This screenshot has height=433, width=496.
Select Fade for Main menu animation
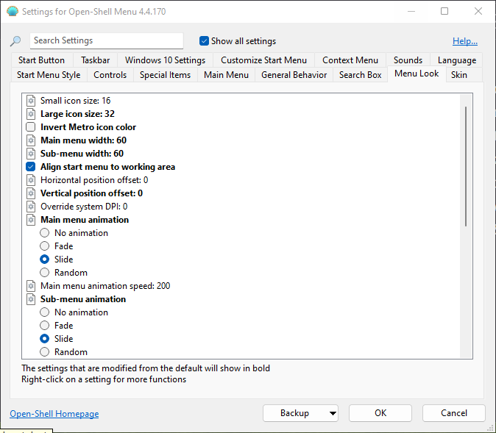[x=45, y=246]
